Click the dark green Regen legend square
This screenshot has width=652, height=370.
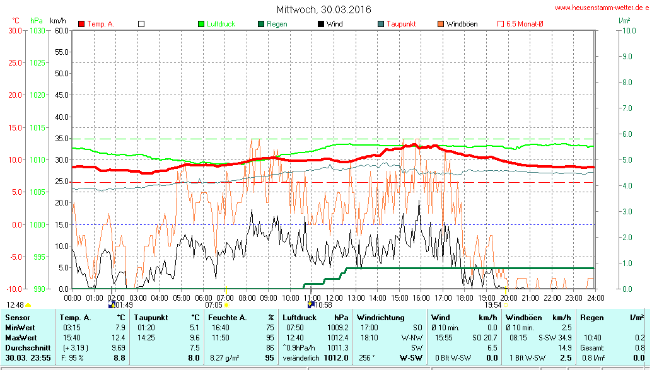[260, 24]
